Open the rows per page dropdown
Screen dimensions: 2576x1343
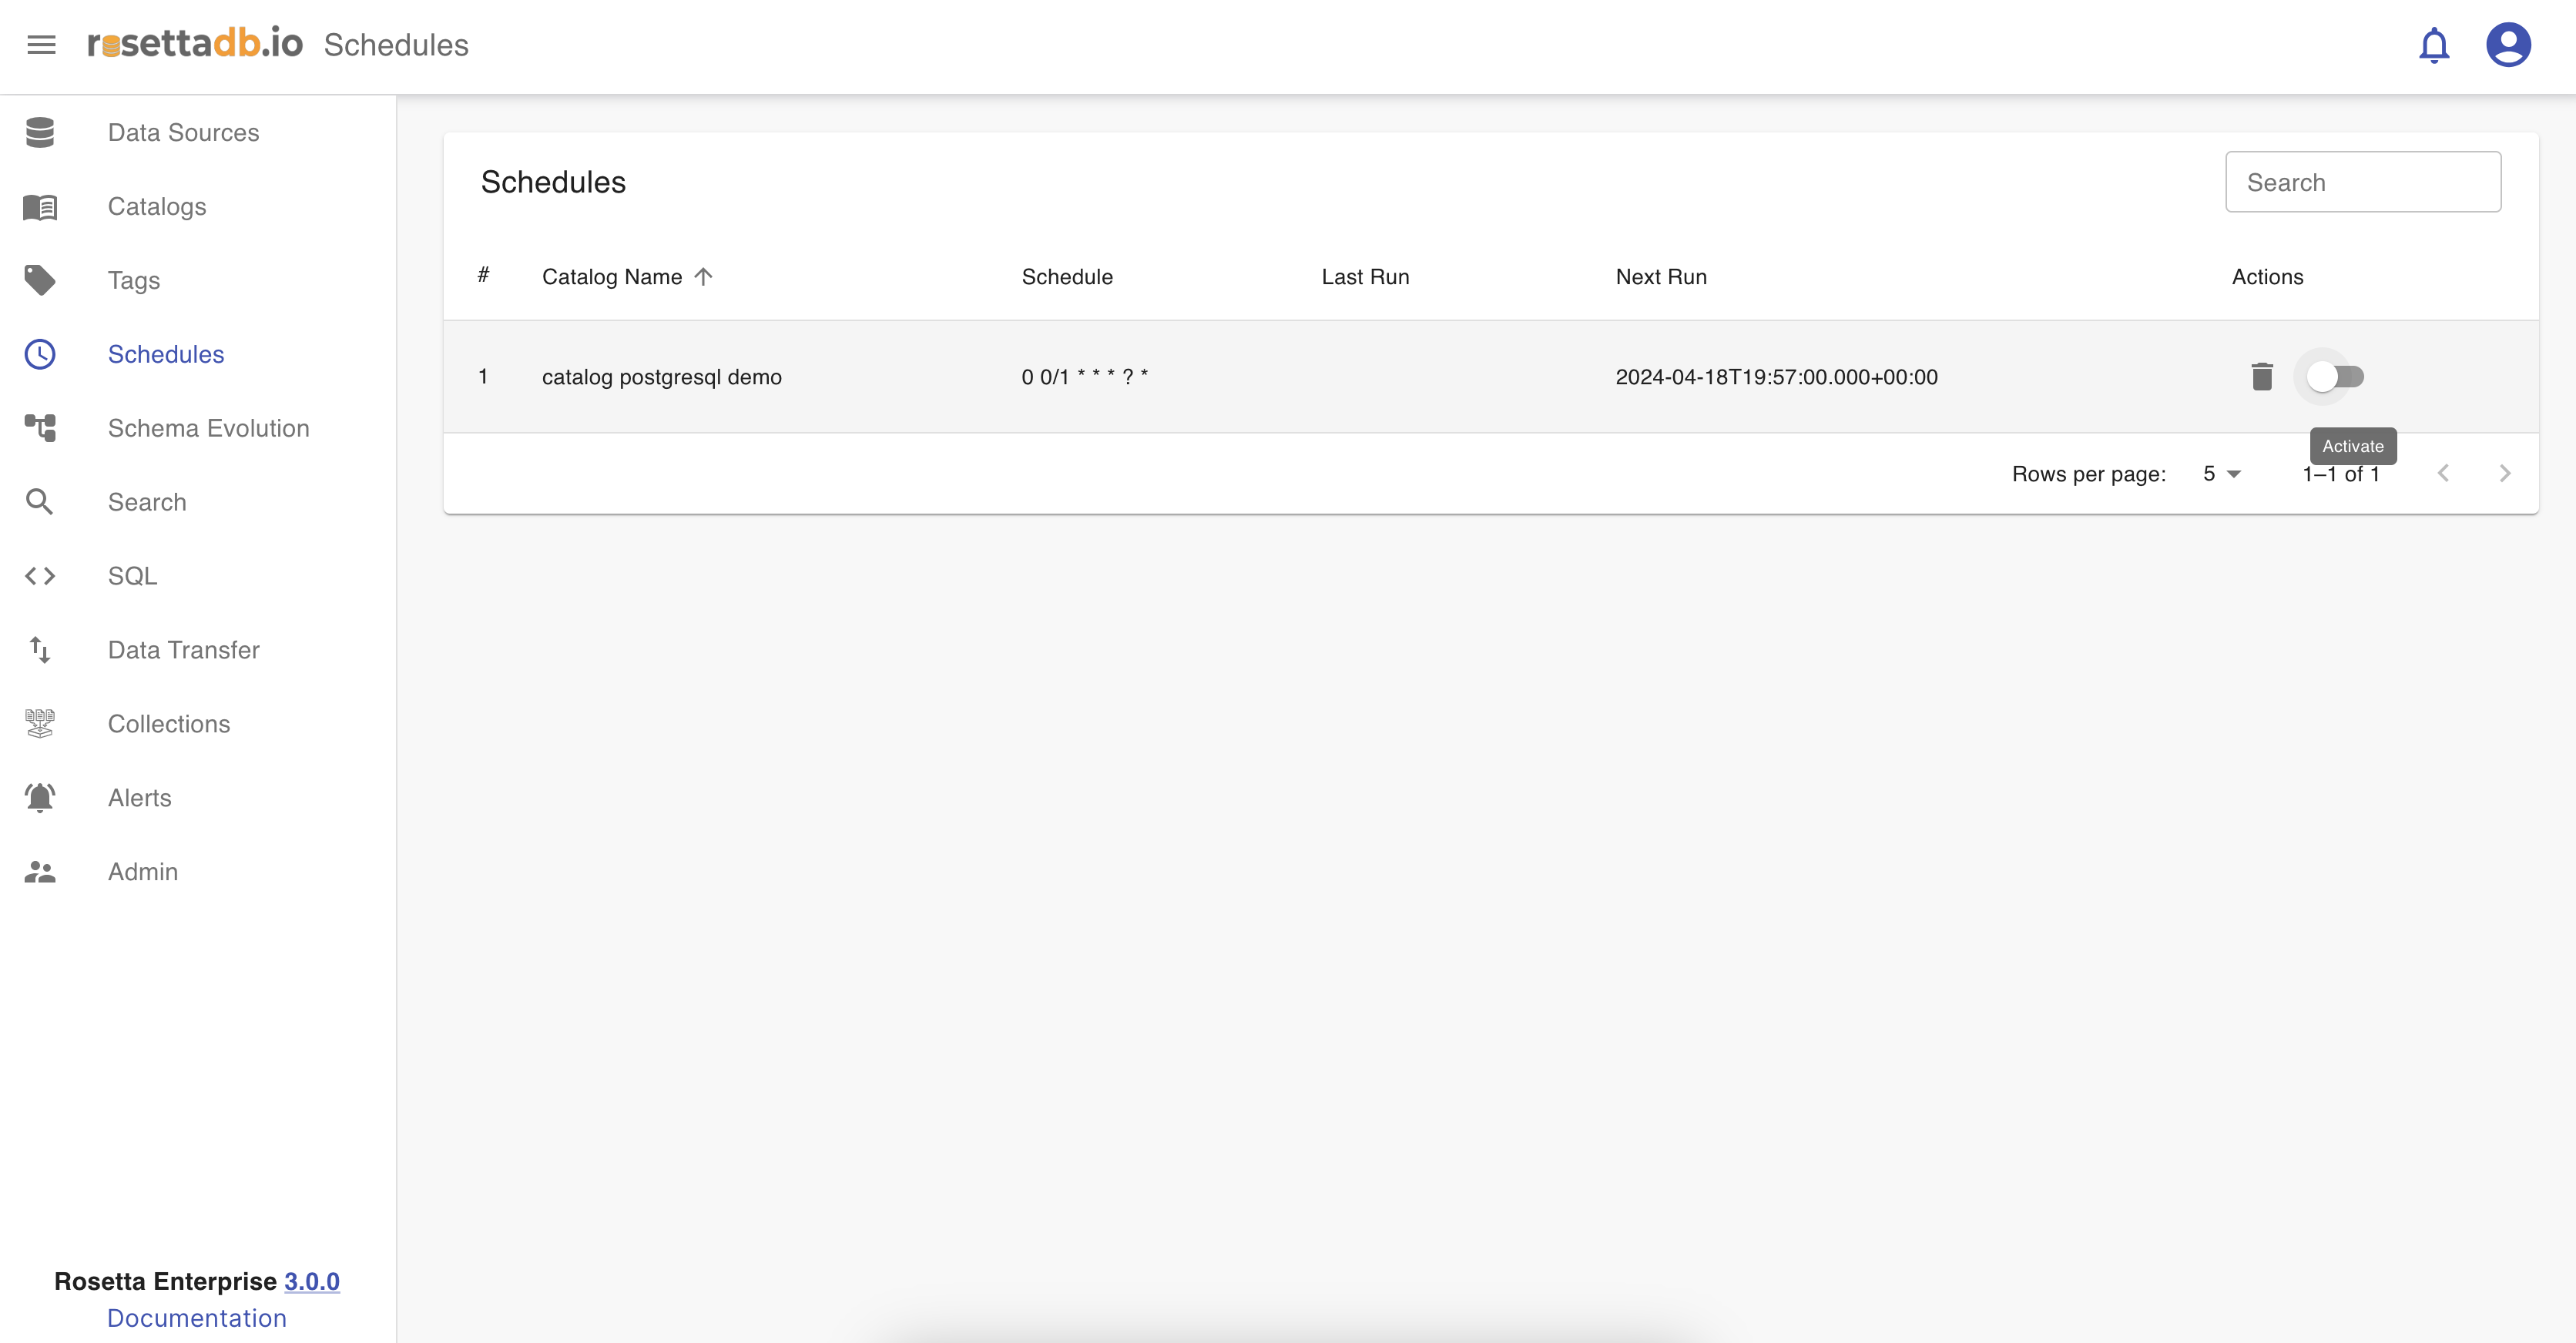2221,474
